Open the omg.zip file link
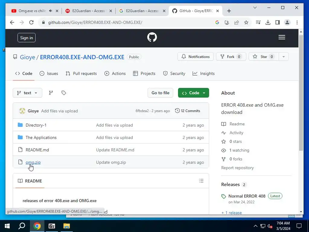 (x=33, y=162)
